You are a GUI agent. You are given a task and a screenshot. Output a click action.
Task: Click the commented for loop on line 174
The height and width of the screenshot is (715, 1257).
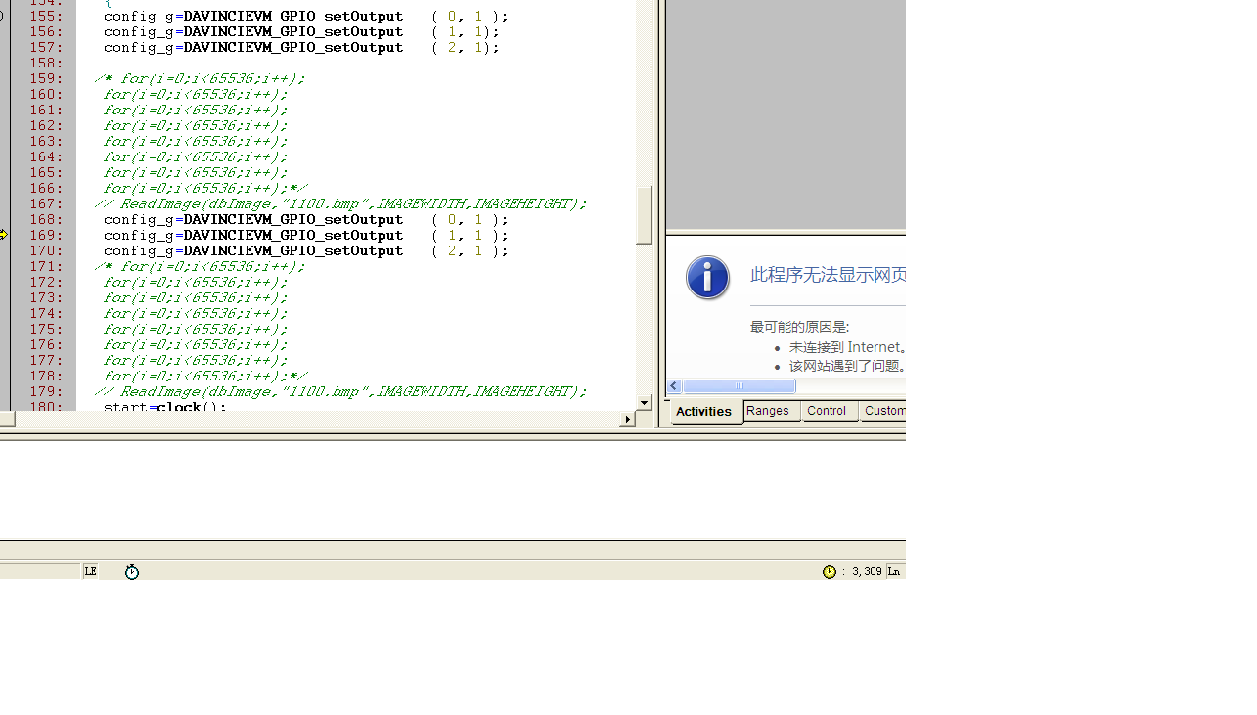click(x=196, y=314)
